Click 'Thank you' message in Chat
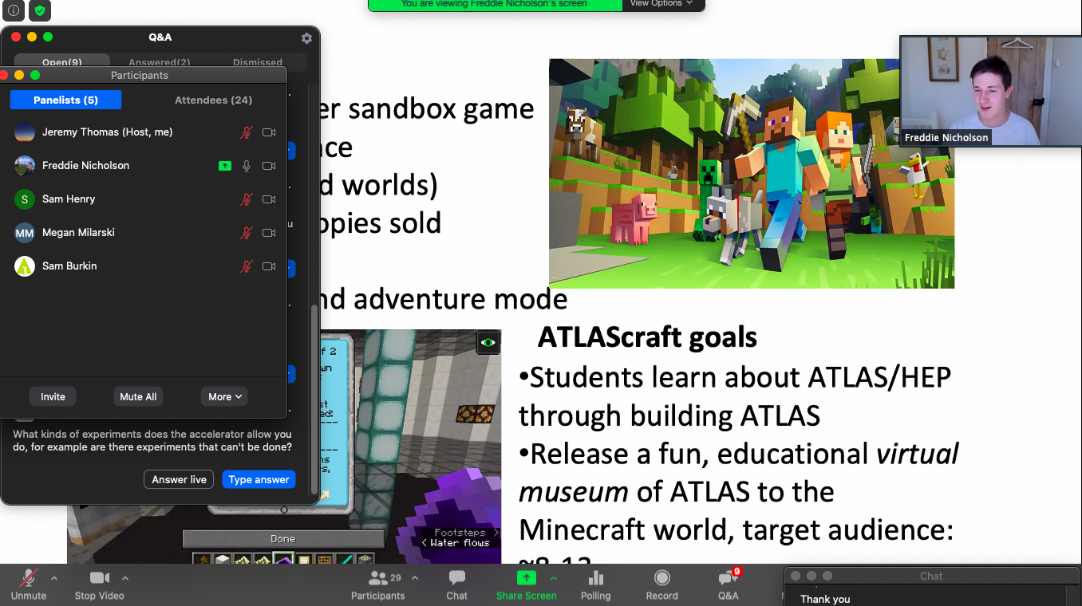 pyautogui.click(x=825, y=599)
